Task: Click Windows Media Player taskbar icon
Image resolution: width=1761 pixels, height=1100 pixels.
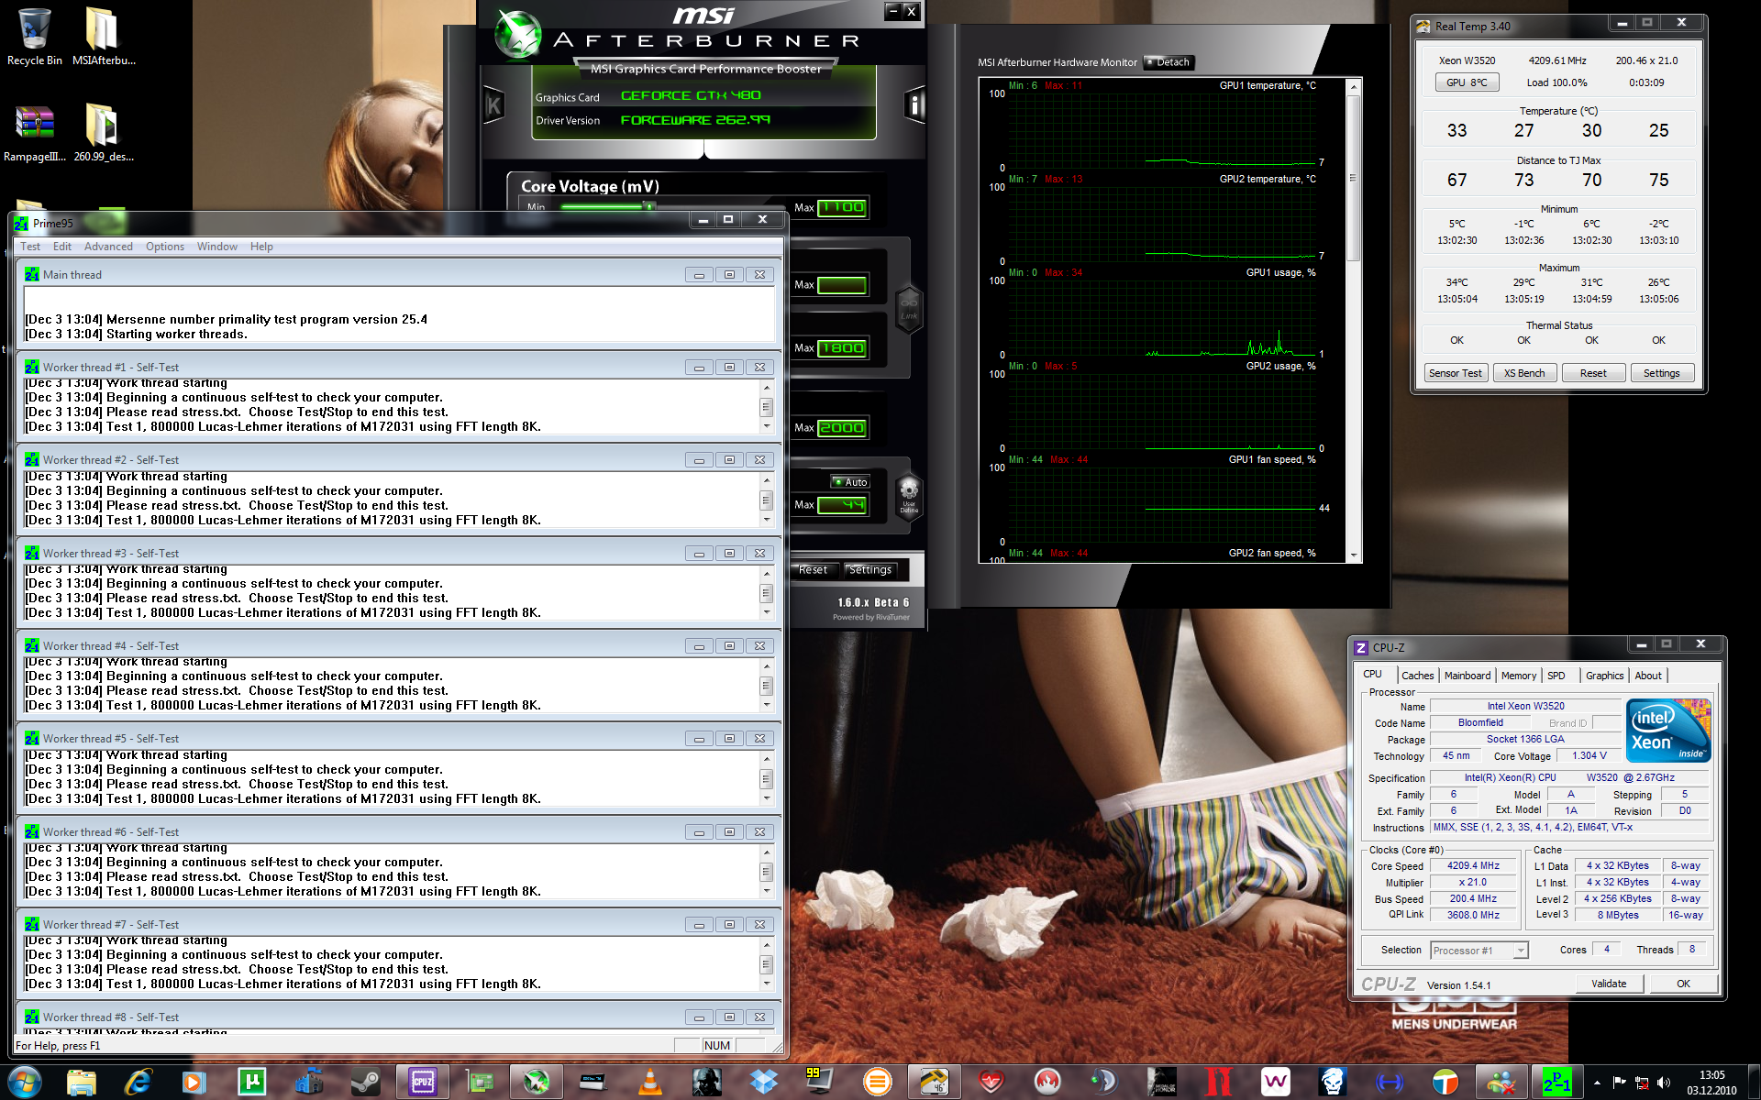Action: click(x=195, y=1083)
